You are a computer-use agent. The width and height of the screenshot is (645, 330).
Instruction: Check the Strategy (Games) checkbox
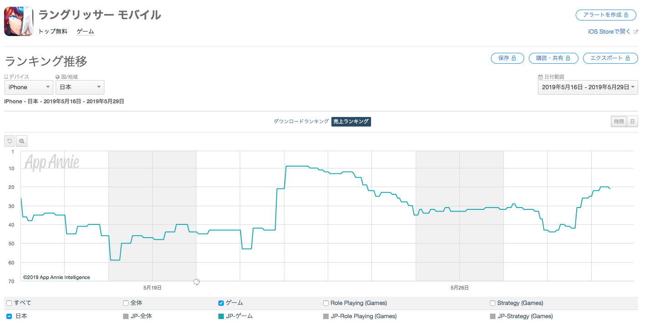[493, 303]
